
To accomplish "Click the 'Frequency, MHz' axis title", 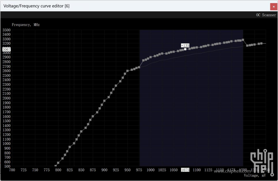I will click(x=26, y=25).
